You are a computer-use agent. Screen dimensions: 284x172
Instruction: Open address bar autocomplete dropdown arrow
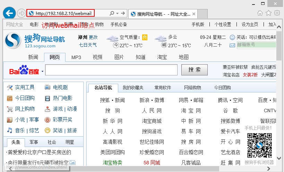pos(117,14)
